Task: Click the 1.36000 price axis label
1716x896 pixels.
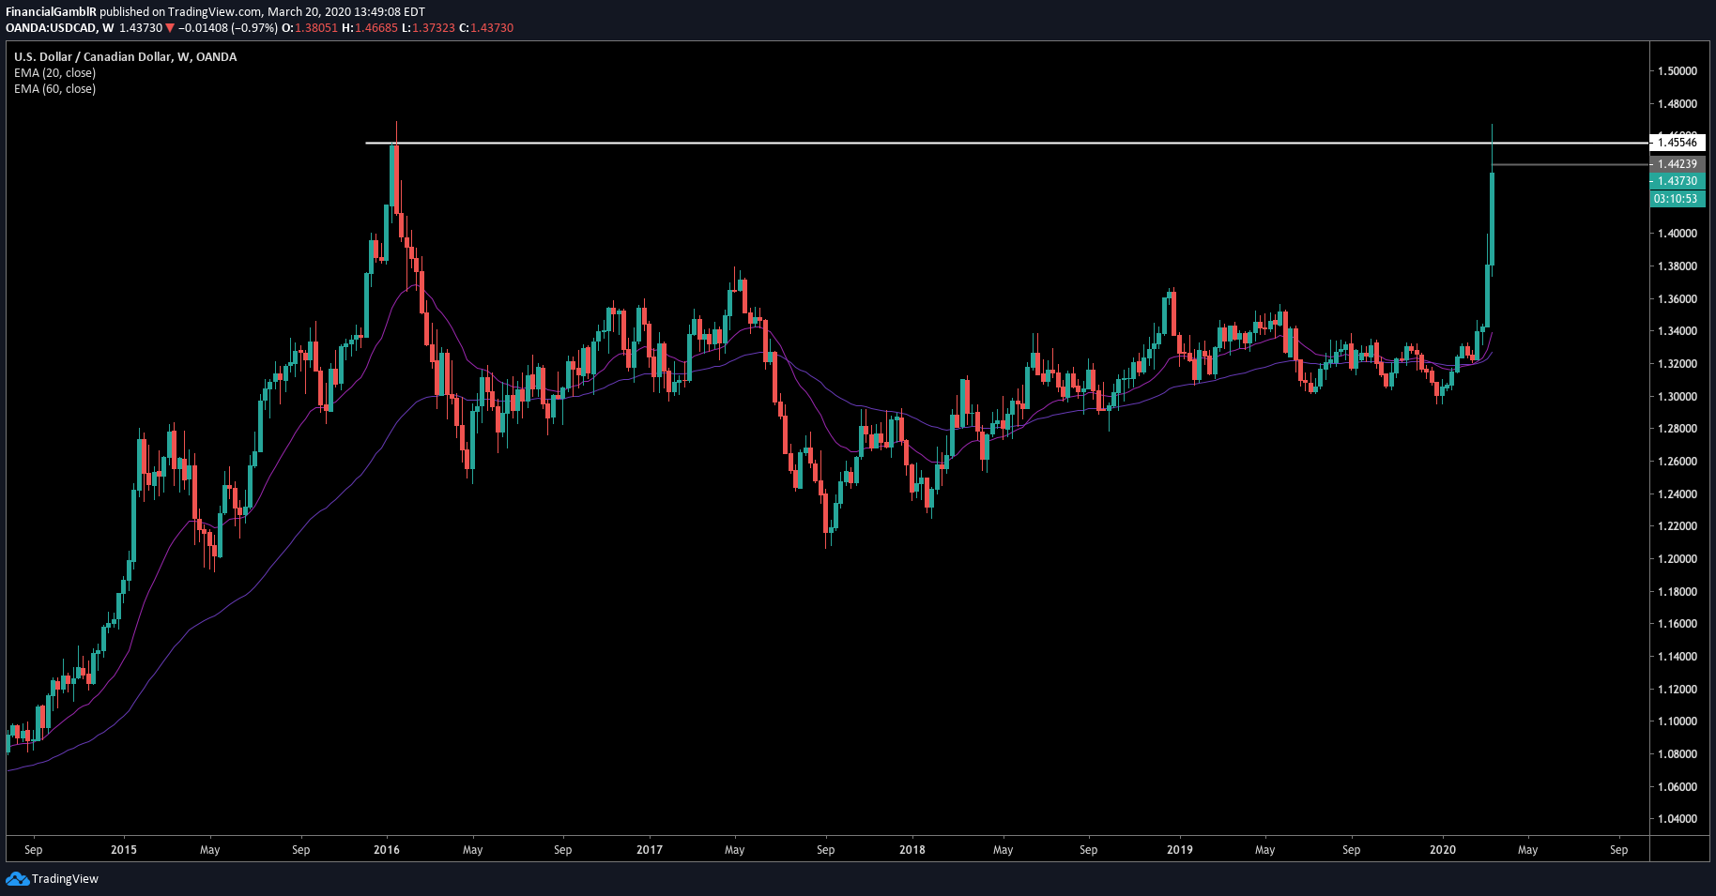Action: pyautogui.click(x=1678, y=299)
